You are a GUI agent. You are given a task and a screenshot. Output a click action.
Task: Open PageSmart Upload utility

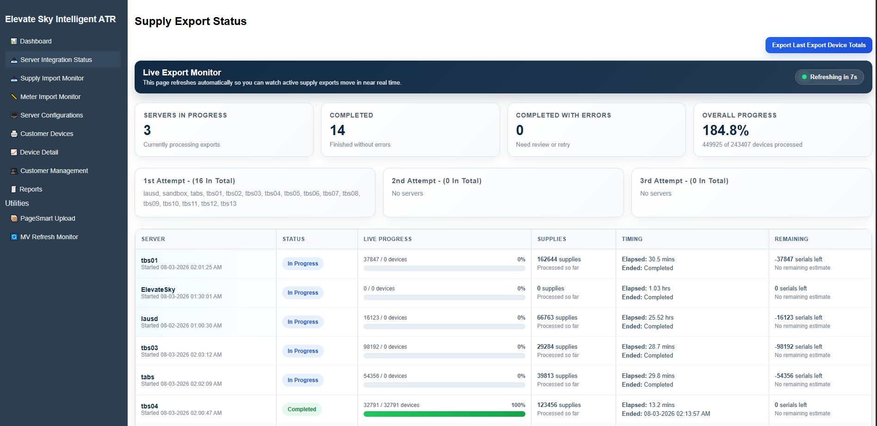click(63, 218)
